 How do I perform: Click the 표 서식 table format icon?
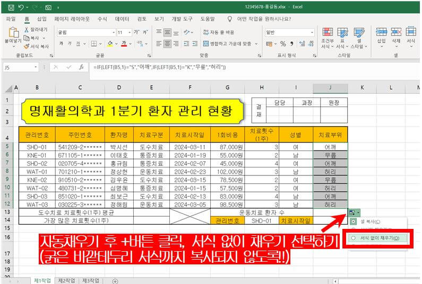pyautogui.click(x=342, y=32)
